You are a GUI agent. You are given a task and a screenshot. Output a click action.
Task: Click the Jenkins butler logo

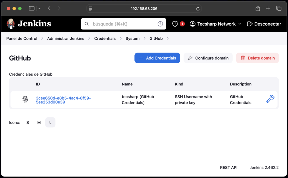coord(11,24)
